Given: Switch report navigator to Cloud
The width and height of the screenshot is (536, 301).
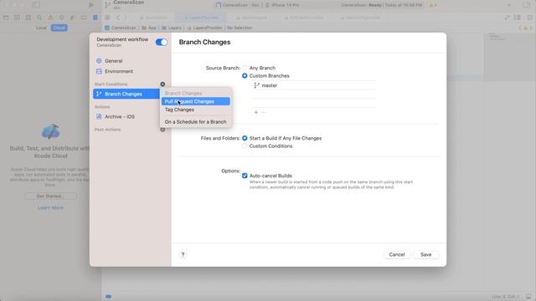Looking at the screenshot, I should (x=59, y=28).
